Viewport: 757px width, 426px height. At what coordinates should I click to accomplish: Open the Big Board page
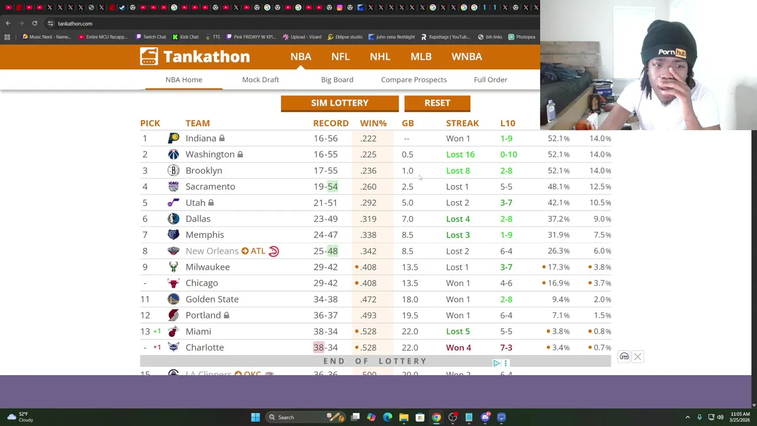tap(337, 79)
